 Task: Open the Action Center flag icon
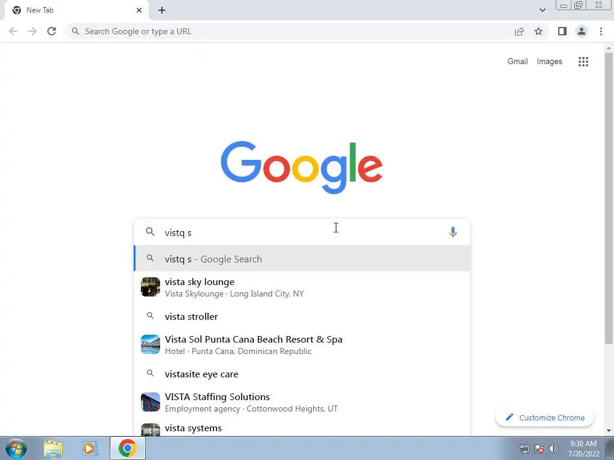tap(539, 448)
